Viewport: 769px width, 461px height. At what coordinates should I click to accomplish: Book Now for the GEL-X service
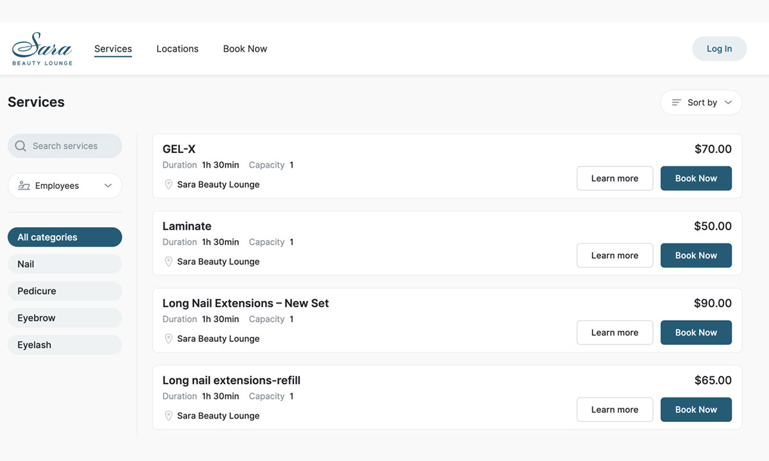pos(696,179)
